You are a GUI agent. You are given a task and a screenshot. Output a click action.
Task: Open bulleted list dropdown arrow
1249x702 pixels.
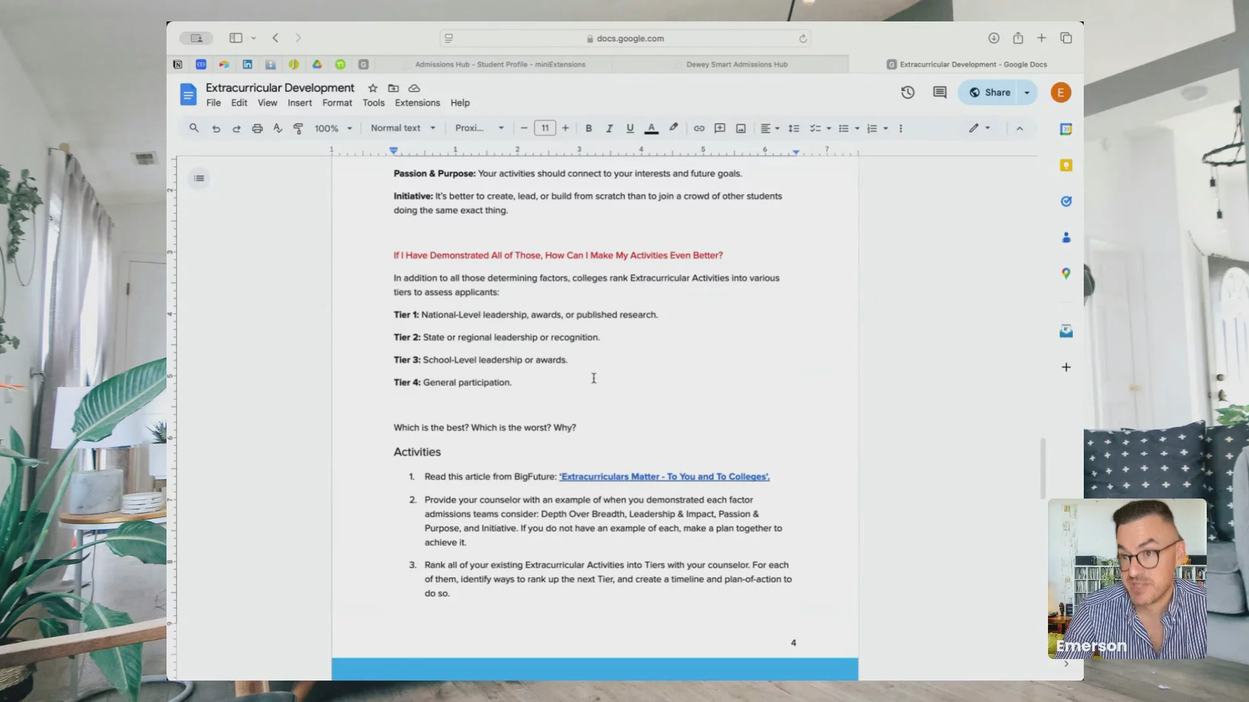pos(857,129)
